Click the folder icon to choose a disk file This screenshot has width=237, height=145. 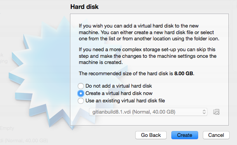216,112
